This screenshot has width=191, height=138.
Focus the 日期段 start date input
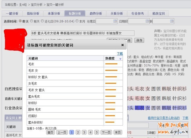tap(139, 21)
